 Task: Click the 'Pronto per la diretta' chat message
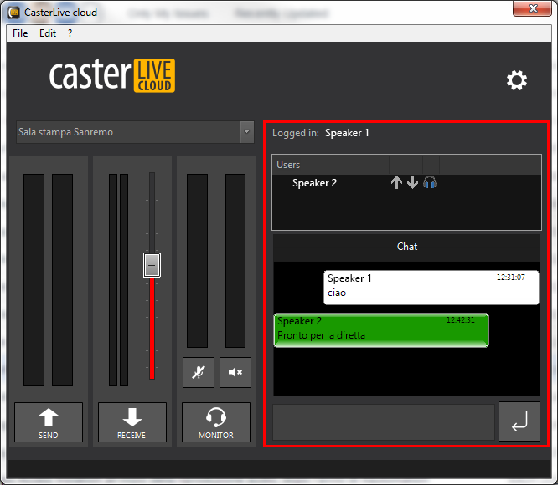tap(380, 330)
